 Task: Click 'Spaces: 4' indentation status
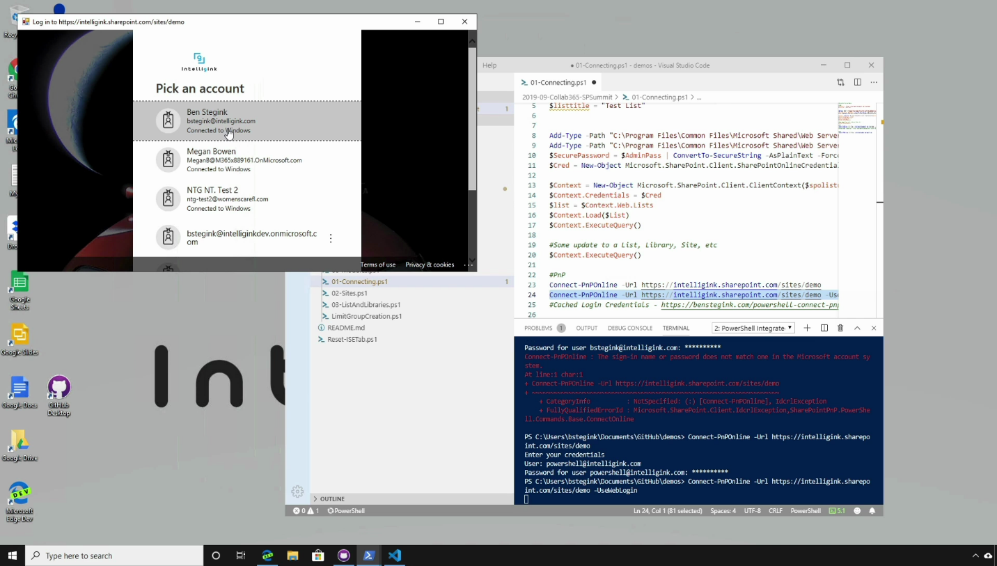point(723,511)
